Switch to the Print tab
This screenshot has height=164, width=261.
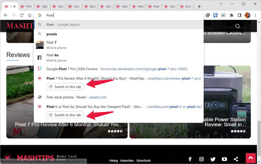26,7
